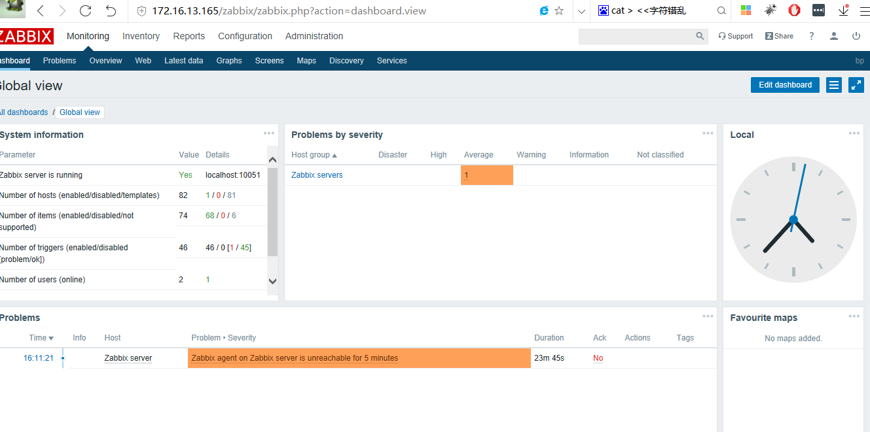Click the System information scrollbar up arrow
The image size is (870, 432).
[x=273, y=159]
